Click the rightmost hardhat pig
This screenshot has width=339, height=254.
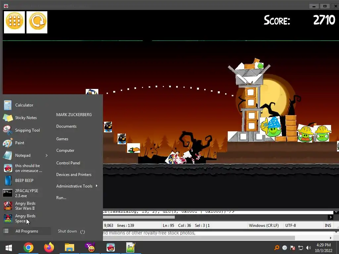coord(322,133)
